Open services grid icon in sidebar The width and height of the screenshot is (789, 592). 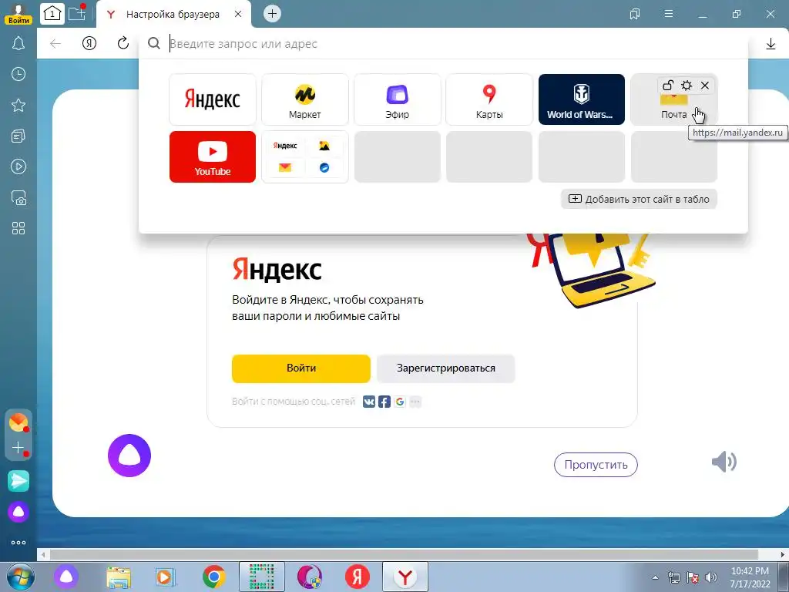[18, 228]
